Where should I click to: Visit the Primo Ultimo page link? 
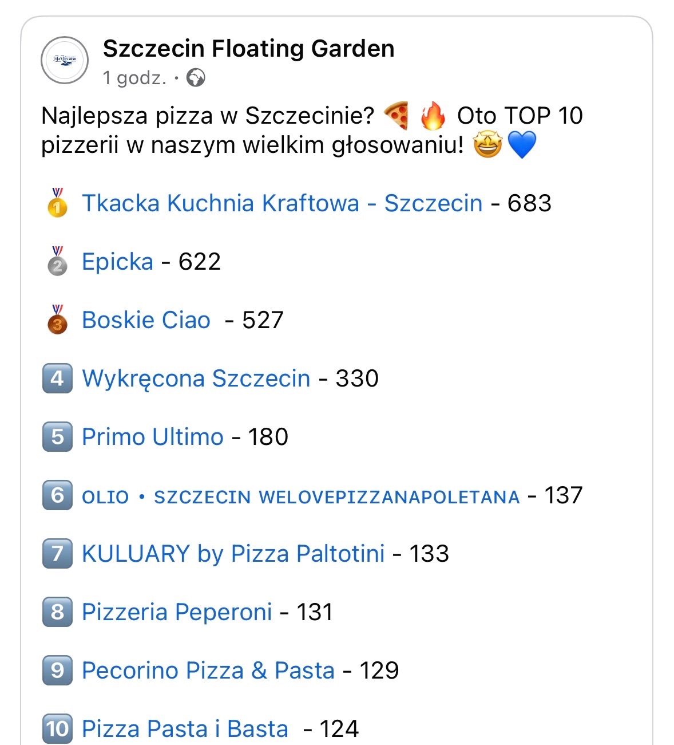coord(152,437)
